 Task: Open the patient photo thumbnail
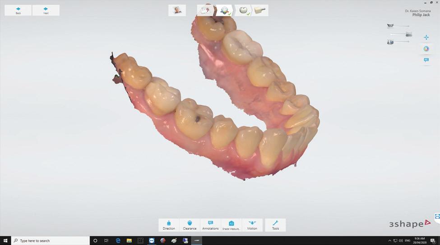[x=177, y=10]
